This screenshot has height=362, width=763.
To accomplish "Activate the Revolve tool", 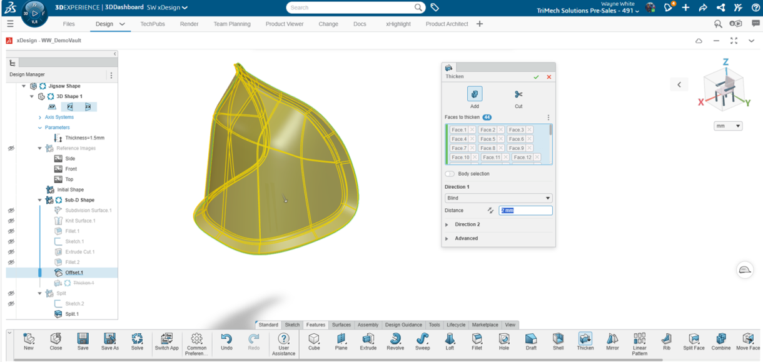I will coord(395,342).
